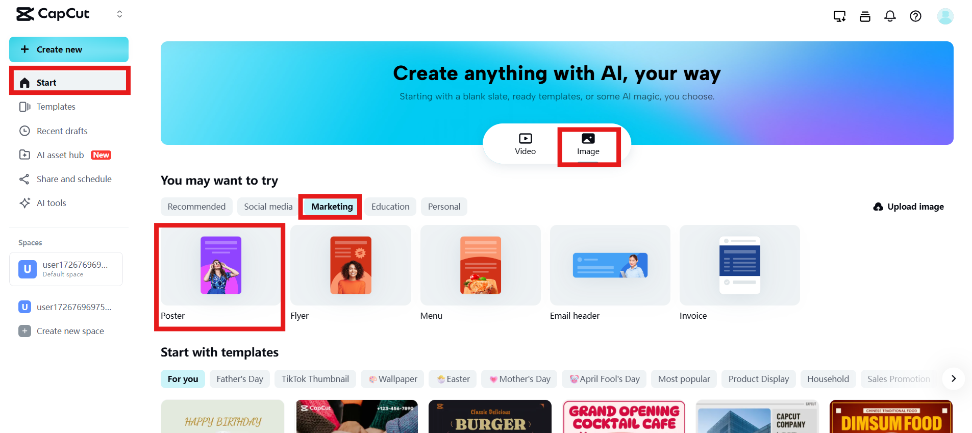Select the Image mode toggle
Image resolution: width=972 pixels, height=433 pixels.
tap(588, 144)
